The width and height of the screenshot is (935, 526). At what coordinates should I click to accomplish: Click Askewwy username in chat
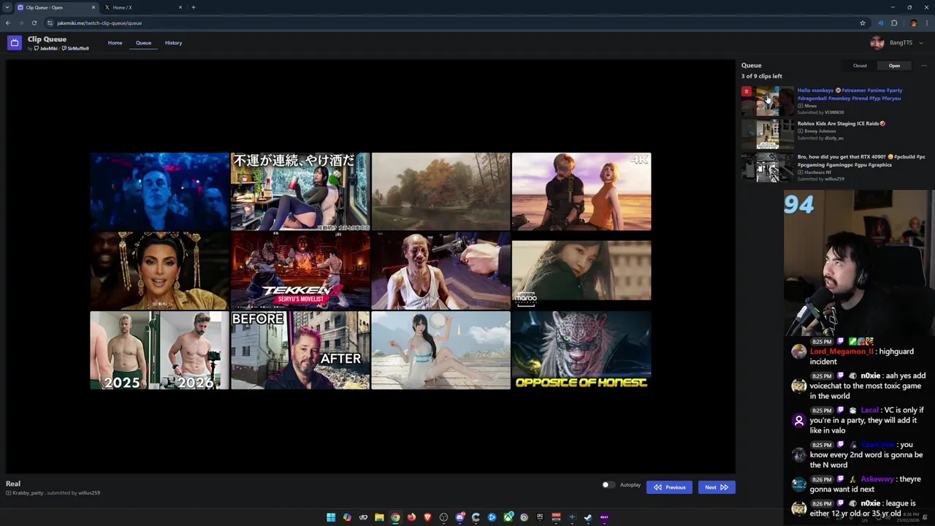coord(877,479)
